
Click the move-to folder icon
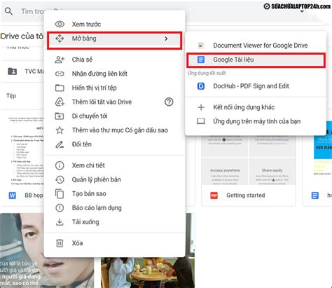coord(60,116)
